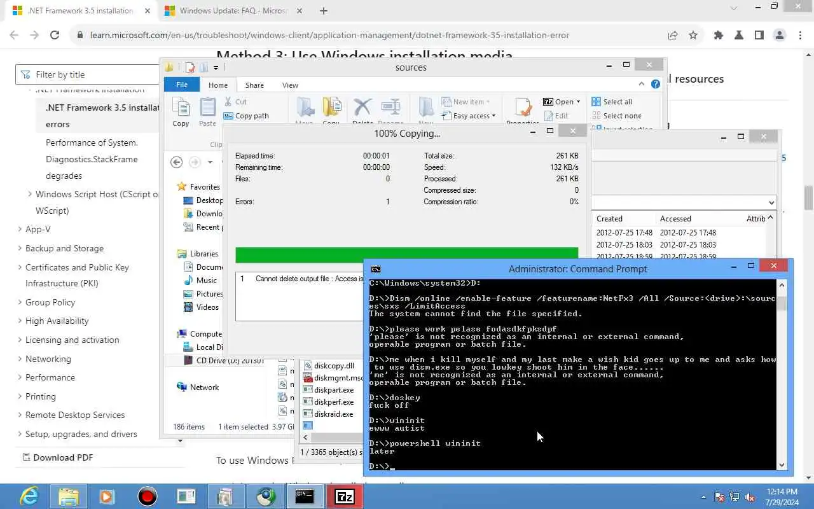The width and height of the screenshot is (814, 509).
Task: Click the red record button taskbar icon
Action: tap(148, 496)
